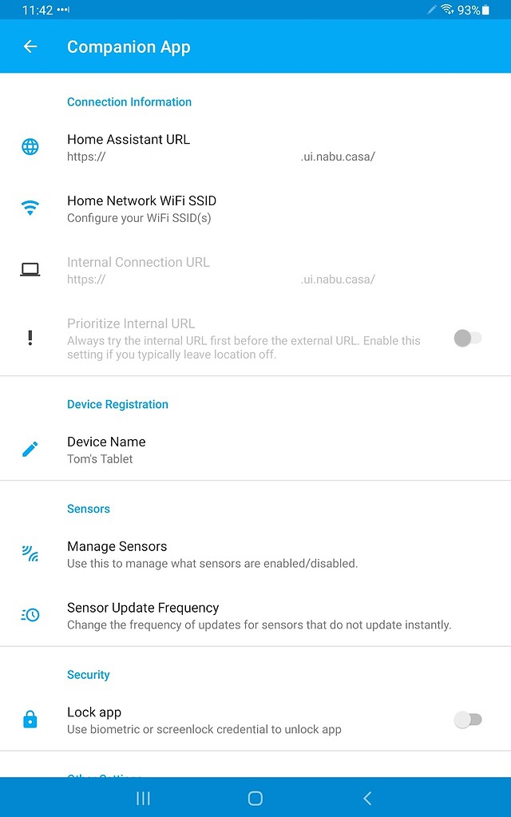Click the clock icon for Sensor Update Frequency

tap(30, 614)
